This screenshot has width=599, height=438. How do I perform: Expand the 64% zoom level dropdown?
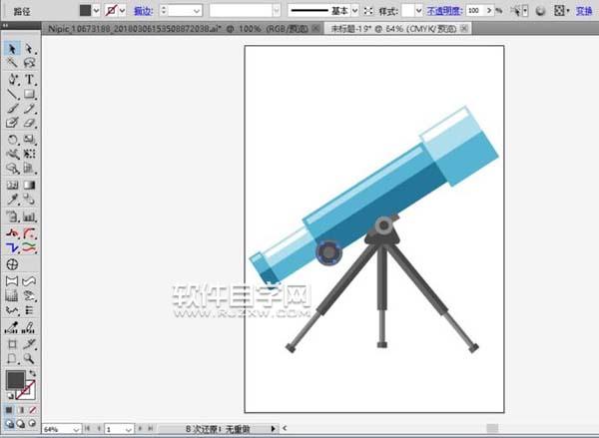76,428
